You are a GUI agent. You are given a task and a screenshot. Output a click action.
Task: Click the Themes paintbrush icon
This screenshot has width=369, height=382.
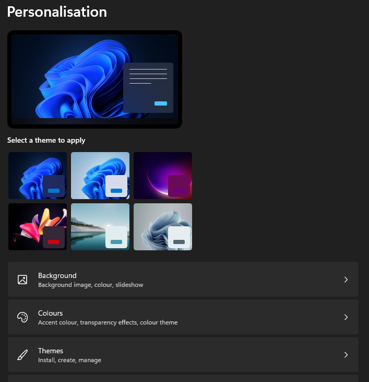coord(22,355)
